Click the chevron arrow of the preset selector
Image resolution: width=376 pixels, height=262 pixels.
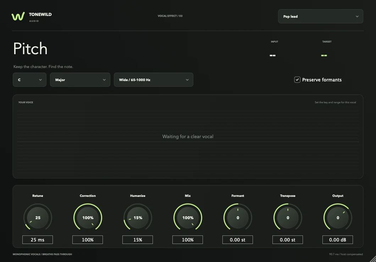(357, 17)
